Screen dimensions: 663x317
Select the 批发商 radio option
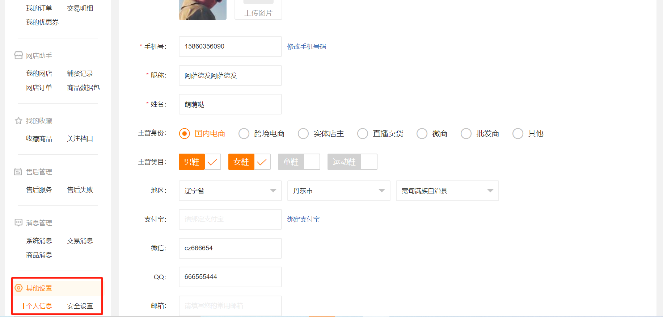[466, 134]
